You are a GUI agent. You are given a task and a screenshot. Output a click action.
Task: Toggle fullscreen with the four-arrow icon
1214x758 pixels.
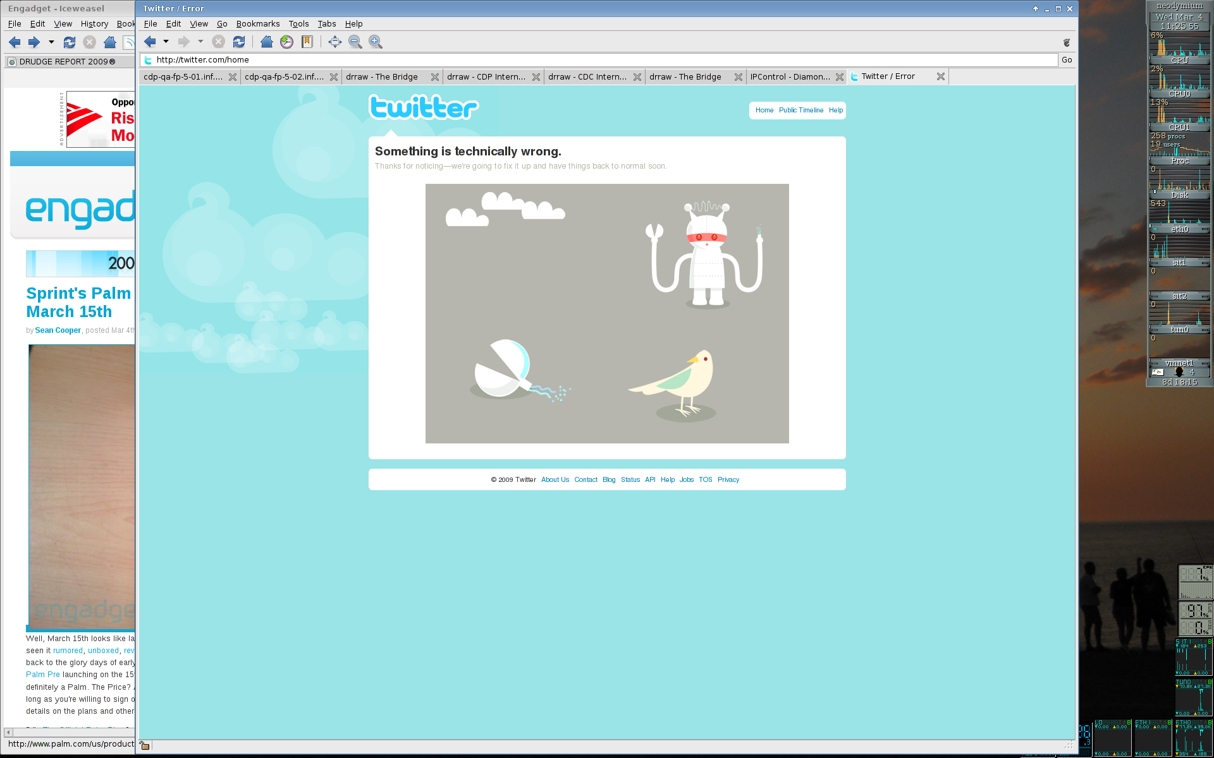pos(334,42)
